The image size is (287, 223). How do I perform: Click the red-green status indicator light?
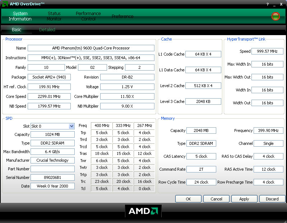[276, 16]
